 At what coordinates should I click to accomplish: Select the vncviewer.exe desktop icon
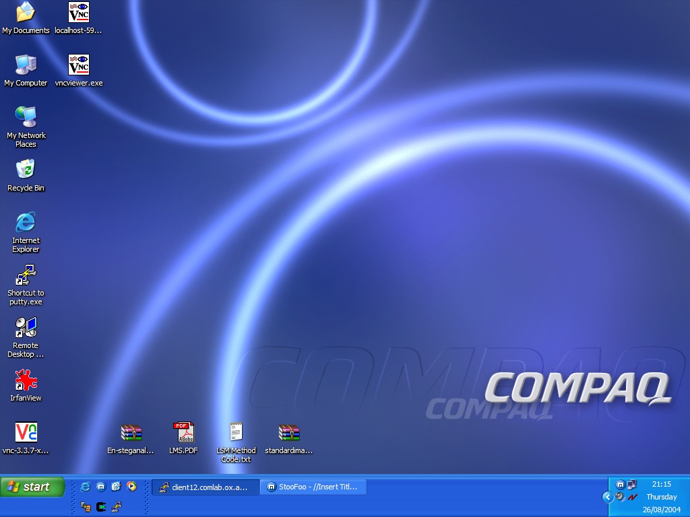click(x=79, y=65)
